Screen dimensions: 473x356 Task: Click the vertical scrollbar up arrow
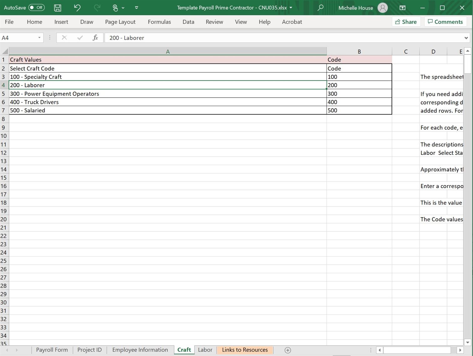[468, 51]
